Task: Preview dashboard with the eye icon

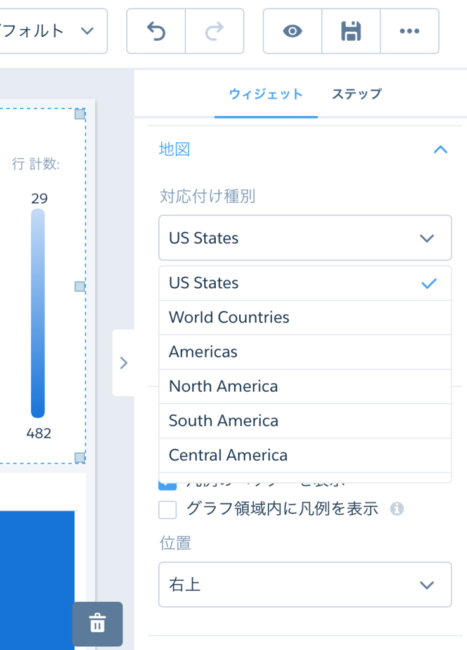Action: pos(293,31)
